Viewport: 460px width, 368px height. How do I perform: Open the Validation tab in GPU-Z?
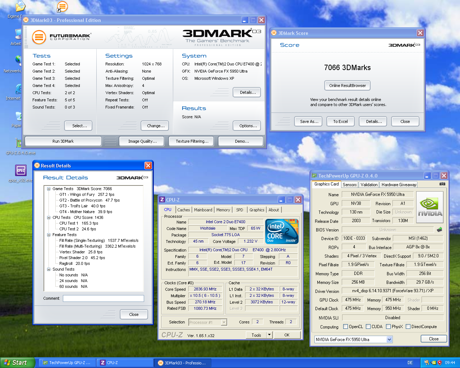(x=369, y=185)
